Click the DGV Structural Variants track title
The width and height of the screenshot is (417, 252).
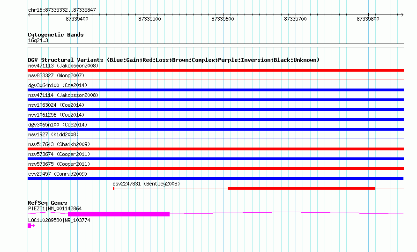coord(173,60)
